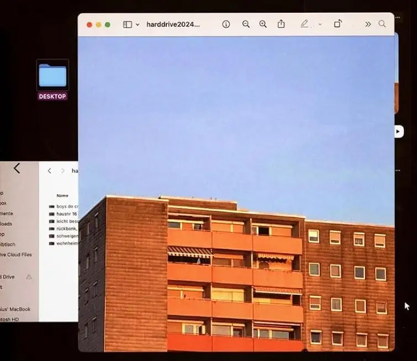Select the "rückbank" file in list

(x=67, y=228)
